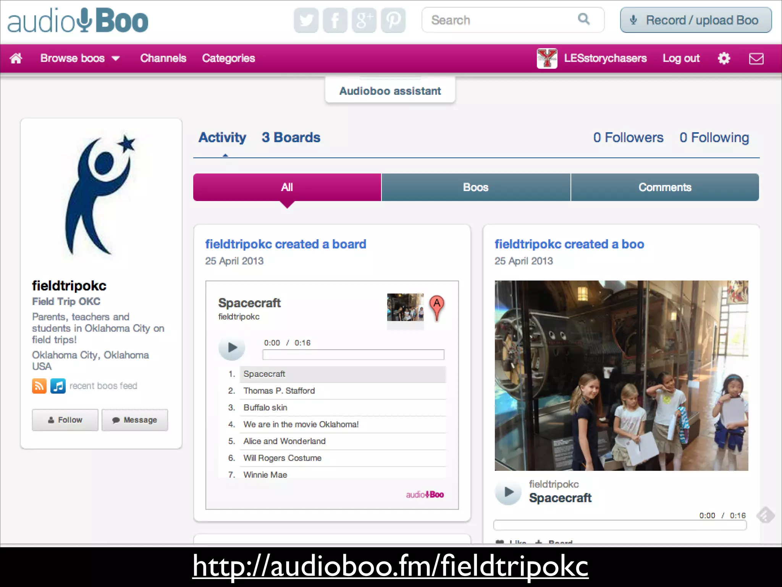Click the Follow button
Screen dimensions: 782x587
pyautogui.click(x=65, y=420)
